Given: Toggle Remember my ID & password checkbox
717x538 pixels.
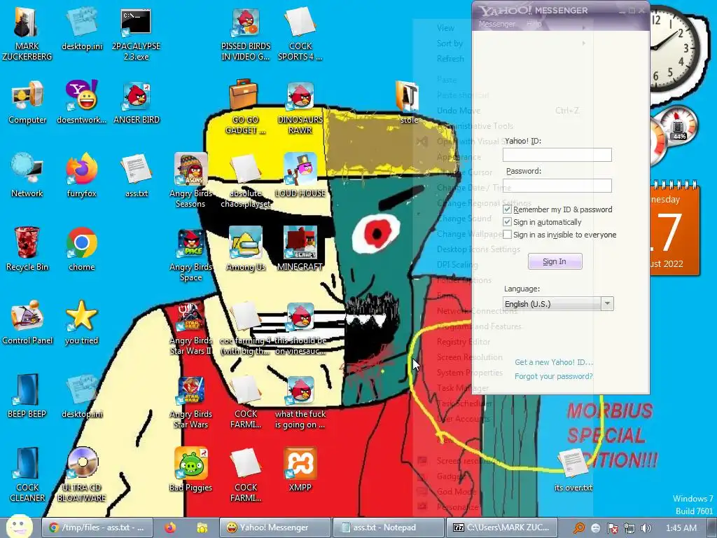Looking at the screenshot, I should 507,209.
